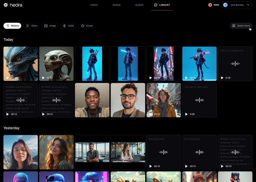Viewport: 256px width, 182px height.
Task: Click the Jack Bentley profile avatar
Action: (225, 5)
